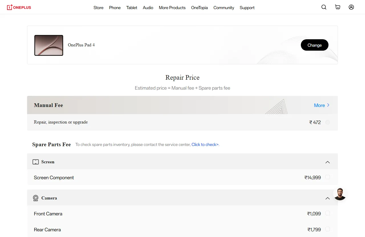
Task: Click the ₹14,999 screen price
Action: pos(313,178)
